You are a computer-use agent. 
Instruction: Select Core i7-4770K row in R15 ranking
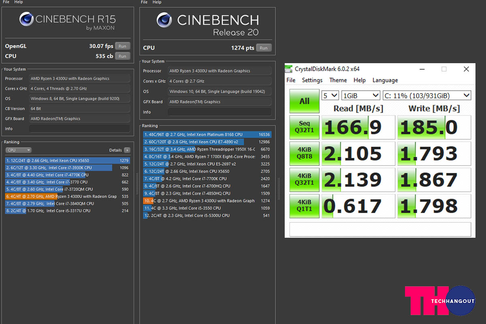click(68, 175)
